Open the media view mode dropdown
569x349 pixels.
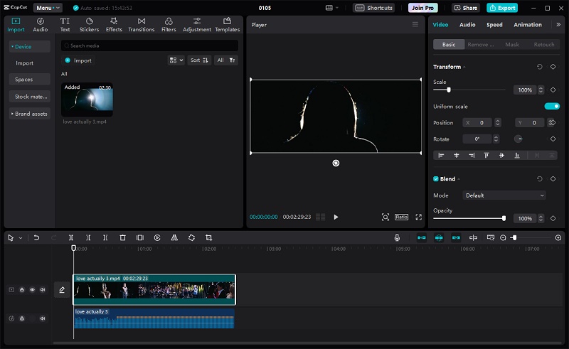[x=176, y=60]
